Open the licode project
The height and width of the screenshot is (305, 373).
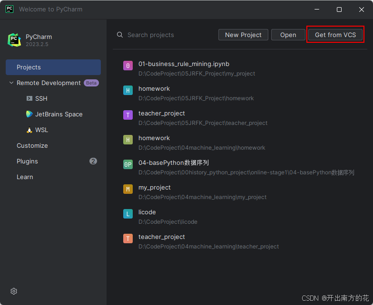coord(240,217)
